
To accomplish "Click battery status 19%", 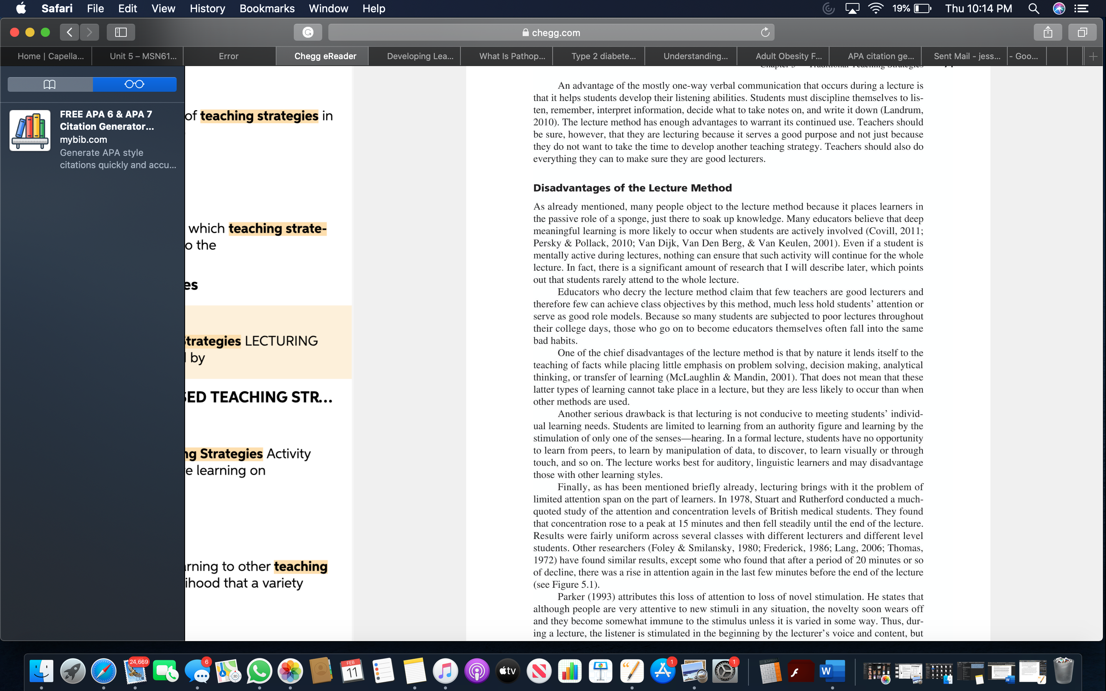I will click(911, 8).
